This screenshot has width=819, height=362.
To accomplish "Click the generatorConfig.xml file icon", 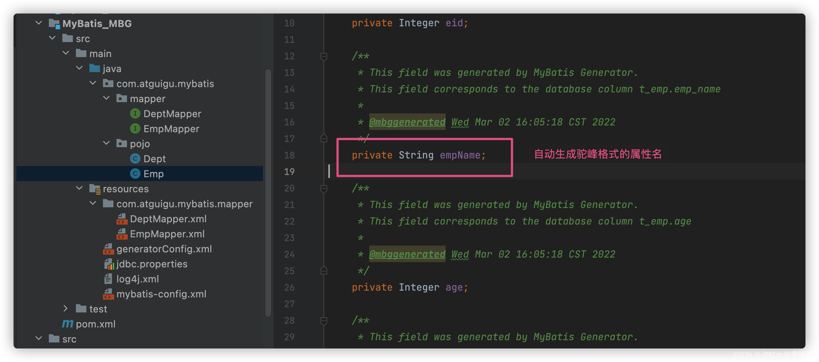I will pos(109,249).
